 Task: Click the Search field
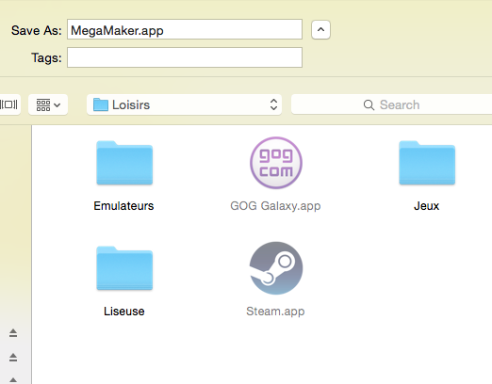click(391, 104)
